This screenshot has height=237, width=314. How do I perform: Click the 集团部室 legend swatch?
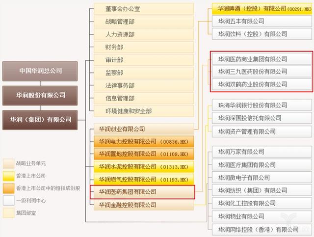point(9,213)
